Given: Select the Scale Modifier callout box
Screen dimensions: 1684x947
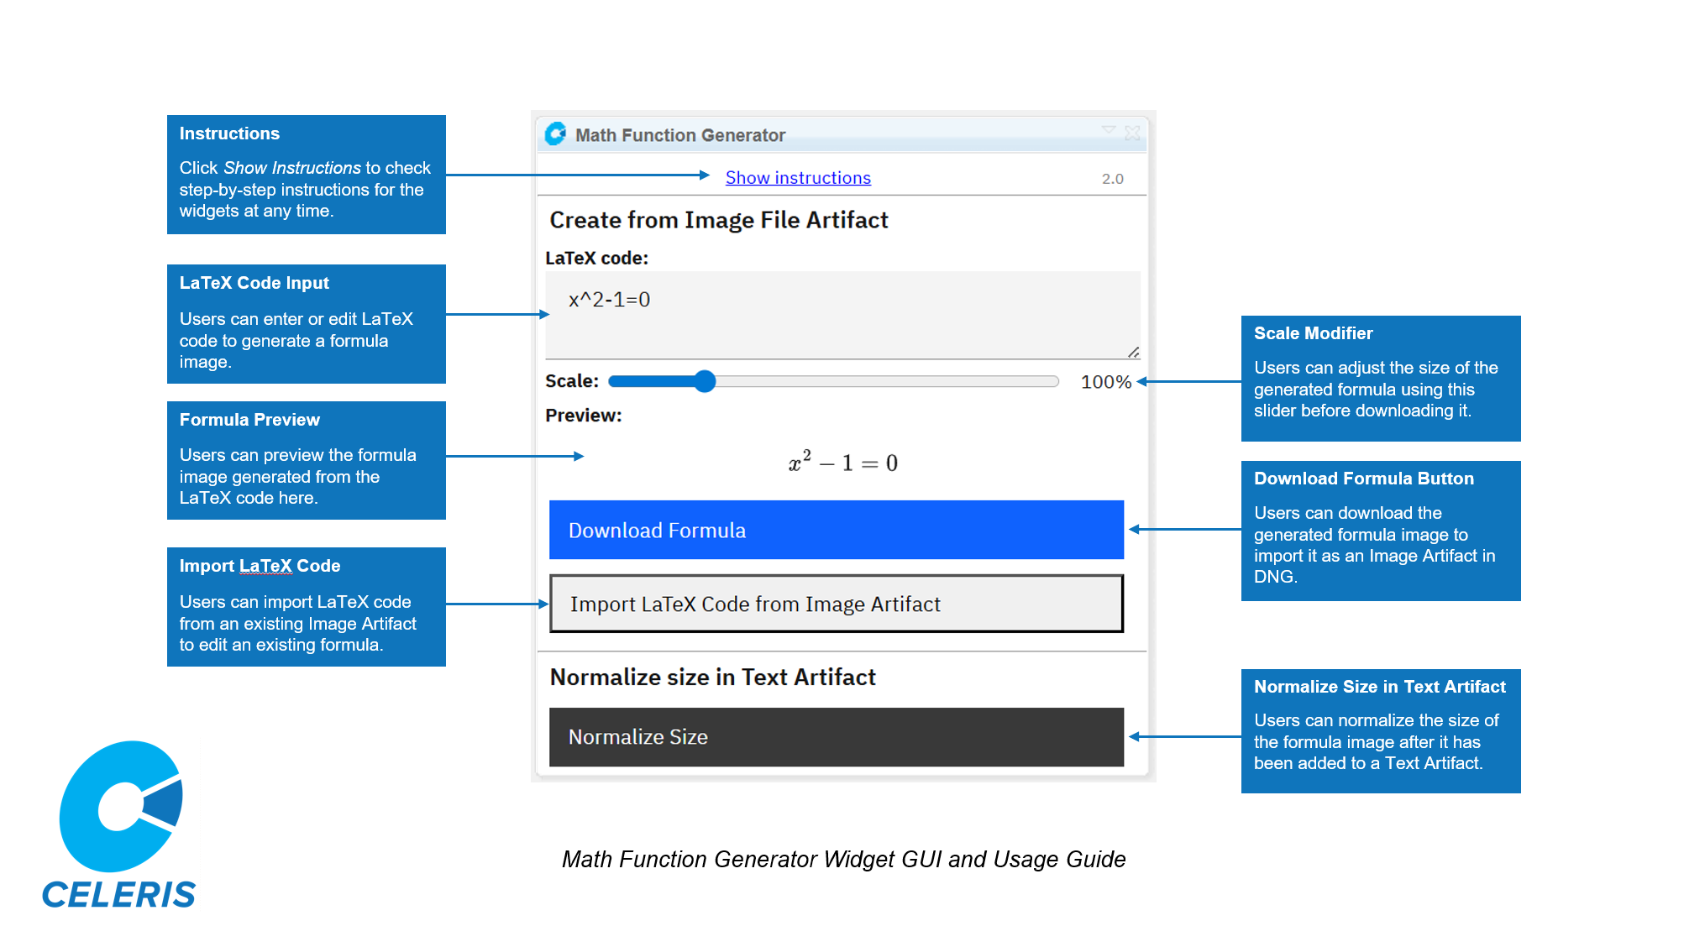Looking at the screenshot, I should coord(1380,379).
